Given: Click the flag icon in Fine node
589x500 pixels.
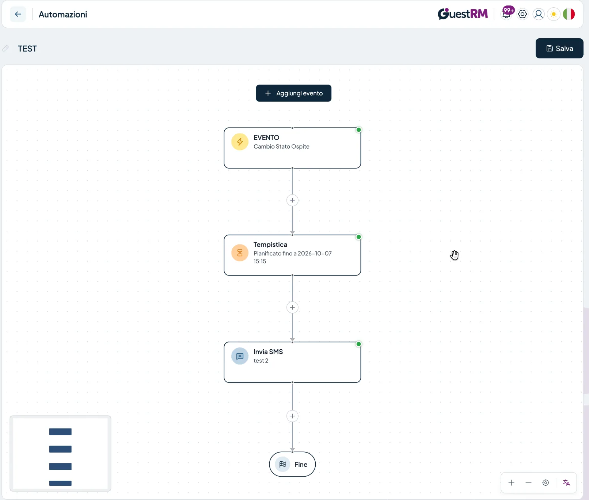Looking at the screenshot, I should click(282, 464).
